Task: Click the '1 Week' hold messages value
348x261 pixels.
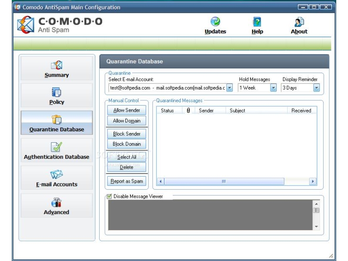Action: click(248, 88)
